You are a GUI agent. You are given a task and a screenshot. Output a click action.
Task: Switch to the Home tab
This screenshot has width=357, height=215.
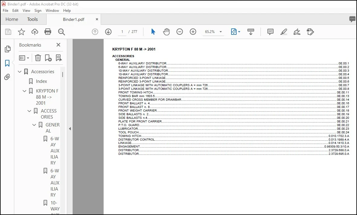[12, 19]
